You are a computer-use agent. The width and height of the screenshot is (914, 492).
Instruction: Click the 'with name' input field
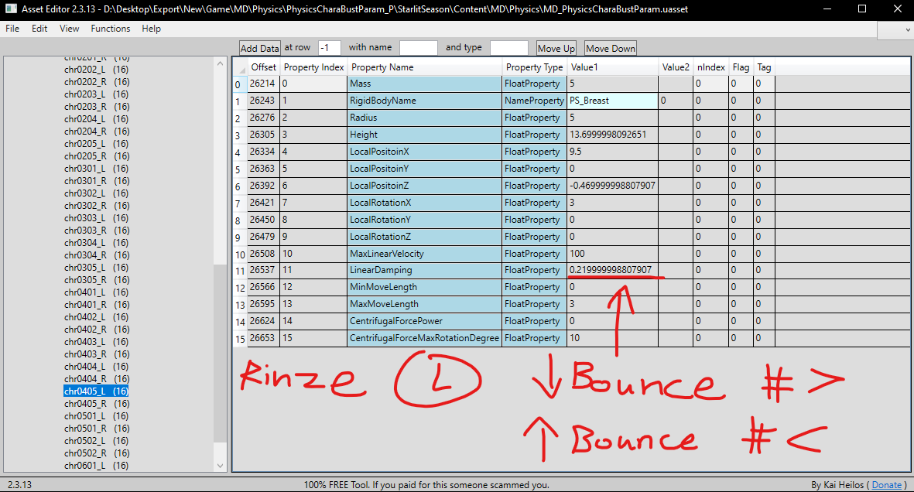point(418,48)
